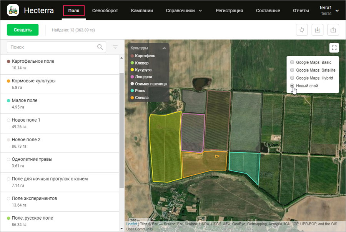
Task: Click the small marker inside orange field
Action: coord(217,156)
